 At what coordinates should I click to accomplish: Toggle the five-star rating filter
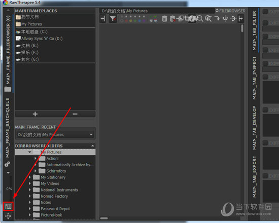[x=144, y=17]
